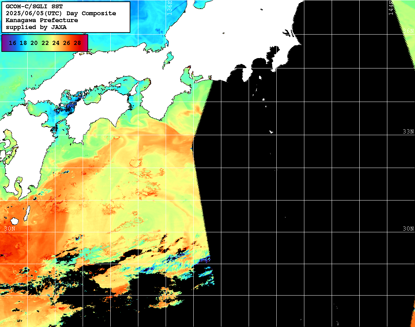
Task: Click the "2025/06/05(UTC) Day Composite" date line
Action: (x=61, y=13)
